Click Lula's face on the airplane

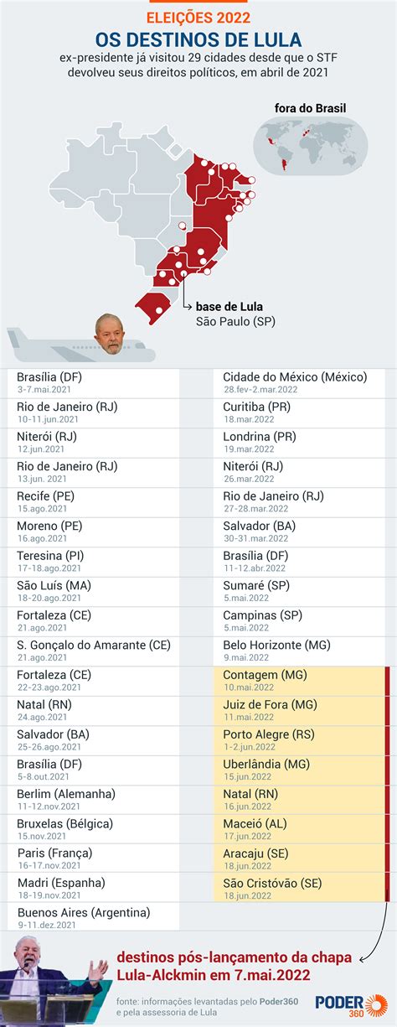107,333
